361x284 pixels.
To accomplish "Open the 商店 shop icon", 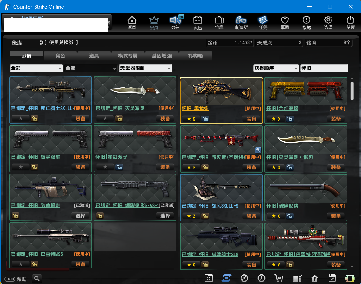I will [198, 23].
